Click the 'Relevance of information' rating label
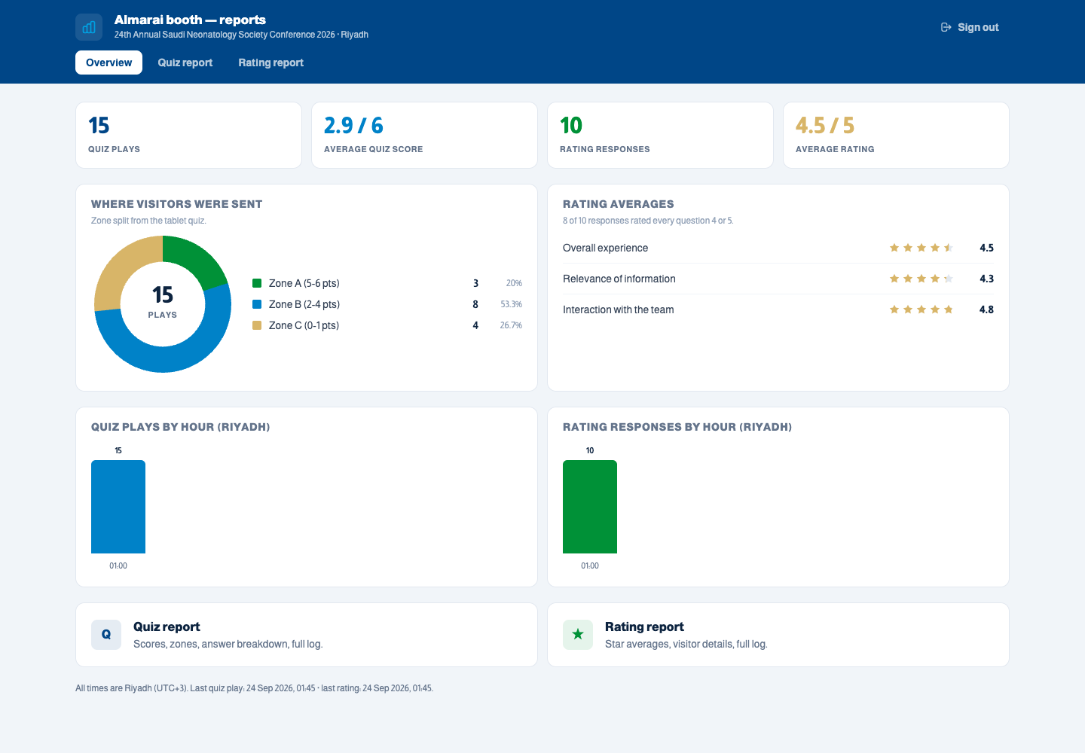Screen dimensions: 1085x753 (x=619, y=279)
